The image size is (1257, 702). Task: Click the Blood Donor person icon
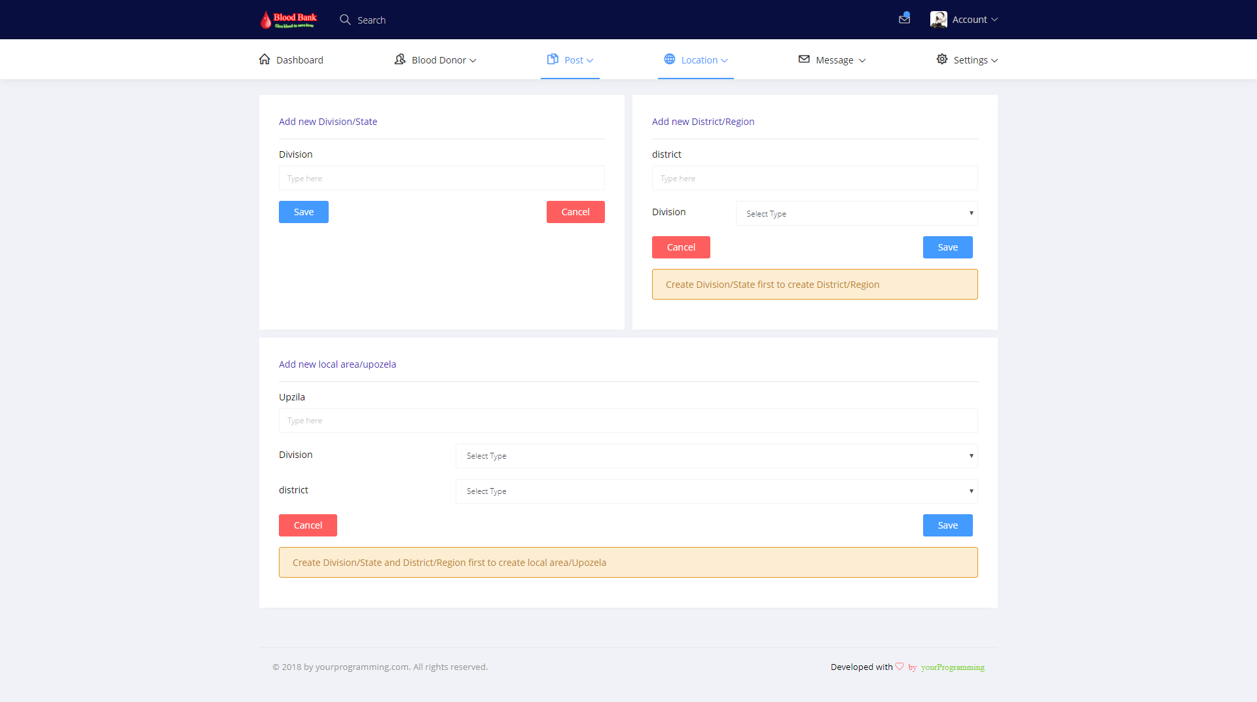click(400, 60)
